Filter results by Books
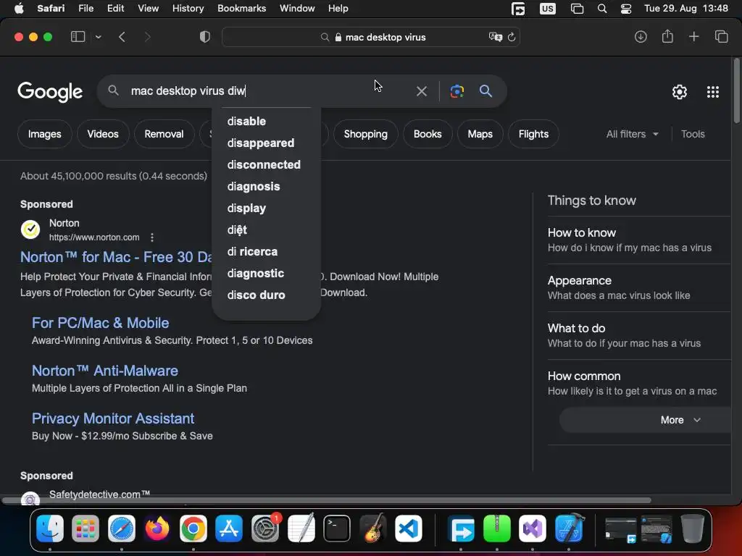Viewport: 742px width, 556px height. tap(428, 134)
